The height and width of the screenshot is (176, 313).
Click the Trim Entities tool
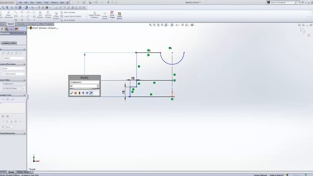tap(40, 15)
